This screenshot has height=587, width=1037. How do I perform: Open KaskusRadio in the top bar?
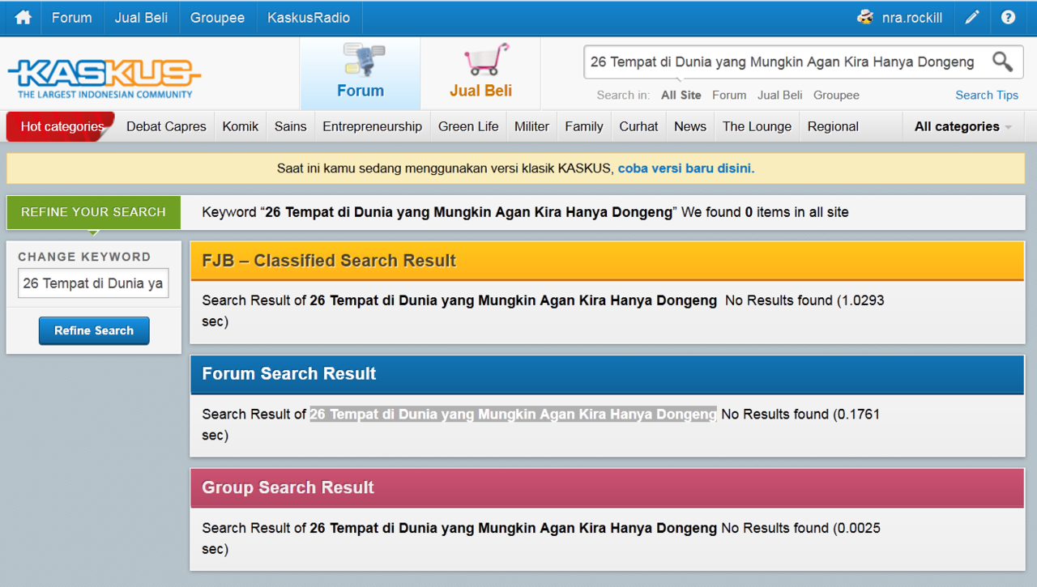coord(309,17)
